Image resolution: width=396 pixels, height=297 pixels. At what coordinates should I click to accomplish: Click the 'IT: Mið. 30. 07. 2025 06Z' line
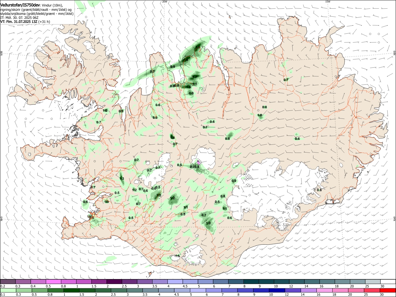pyautogui.click(x=19, y=18)
